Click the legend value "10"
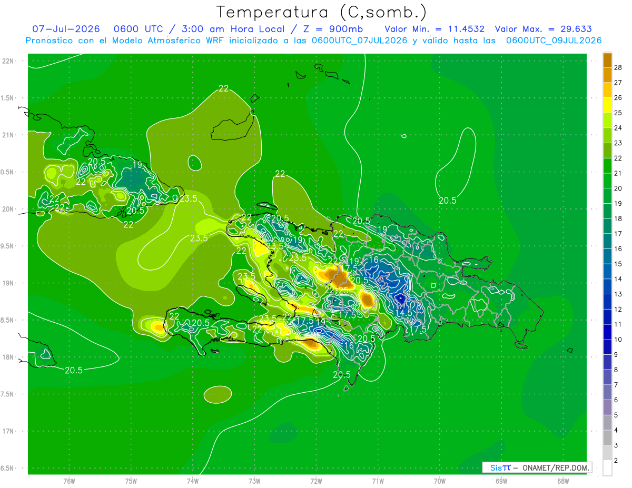632x488 pixels. click(x=618, y=340)
